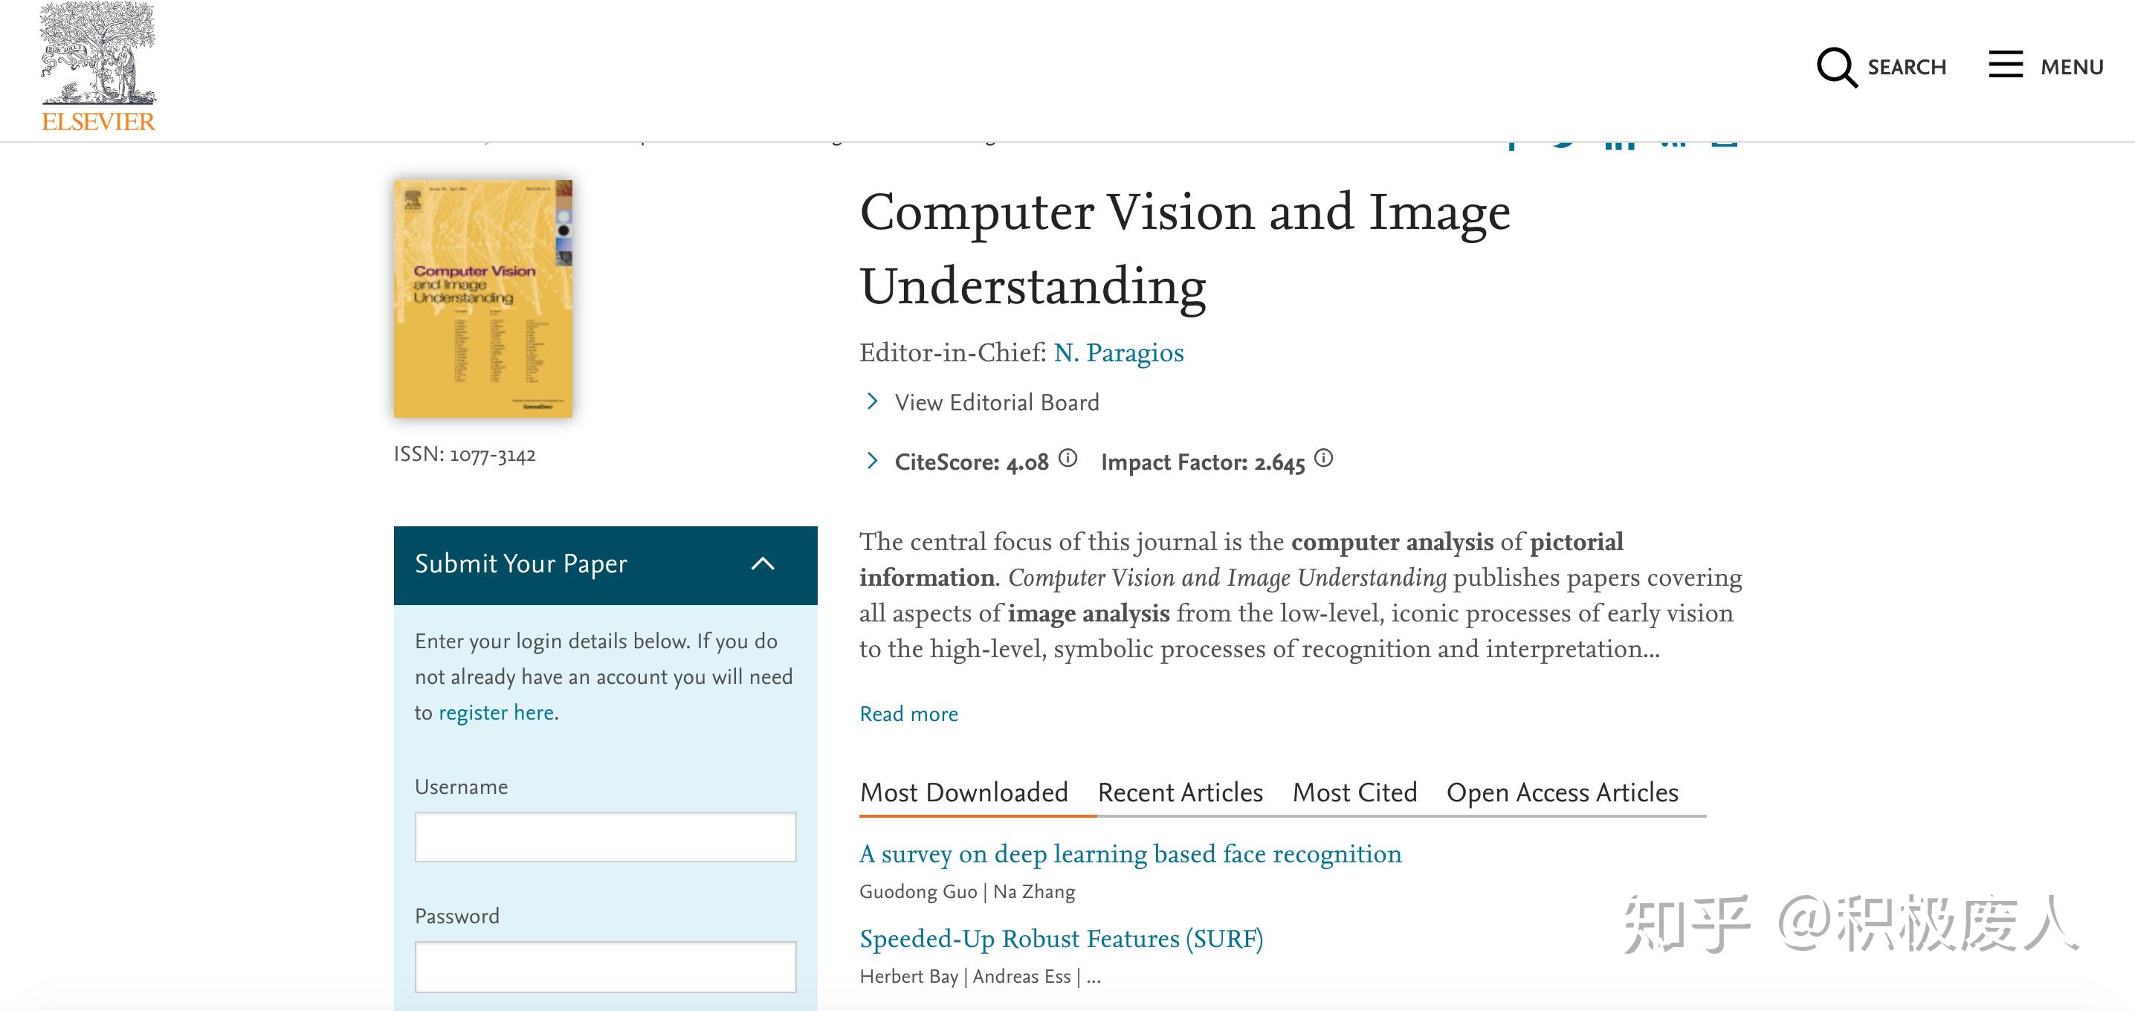Click the LinkedIn share icon

coord(1621,141)
